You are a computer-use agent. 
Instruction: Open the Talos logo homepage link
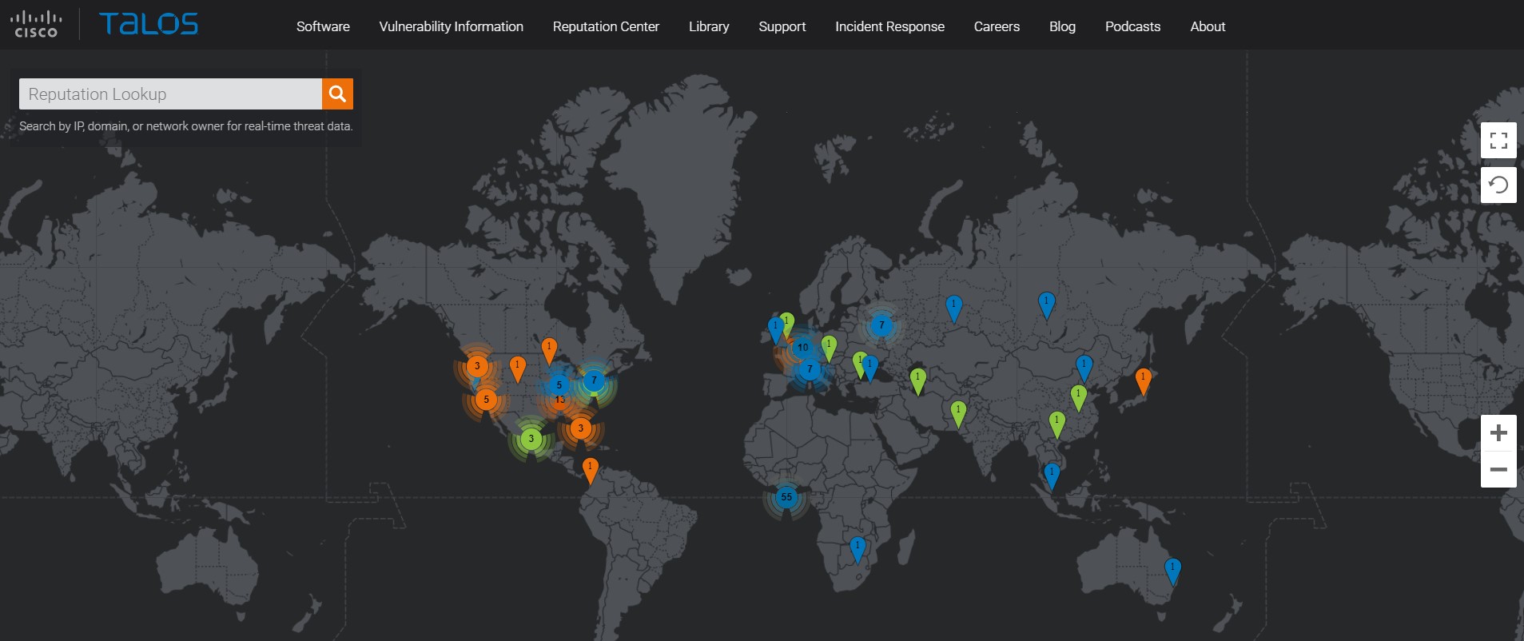coord(149,25)
